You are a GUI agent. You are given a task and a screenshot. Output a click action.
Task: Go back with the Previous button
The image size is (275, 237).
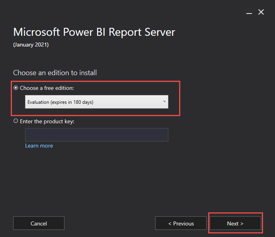[x=181, y=223]
